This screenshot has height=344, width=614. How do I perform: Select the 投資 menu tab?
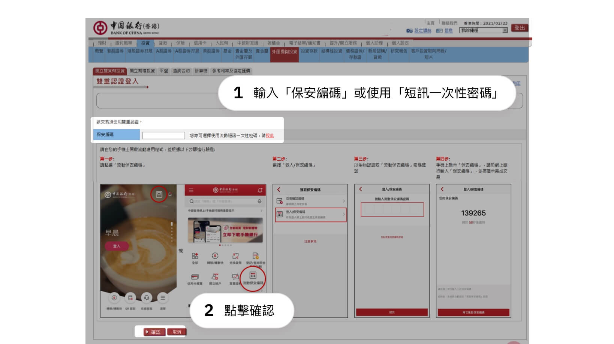pyautogui.click(x=145, y=43)
